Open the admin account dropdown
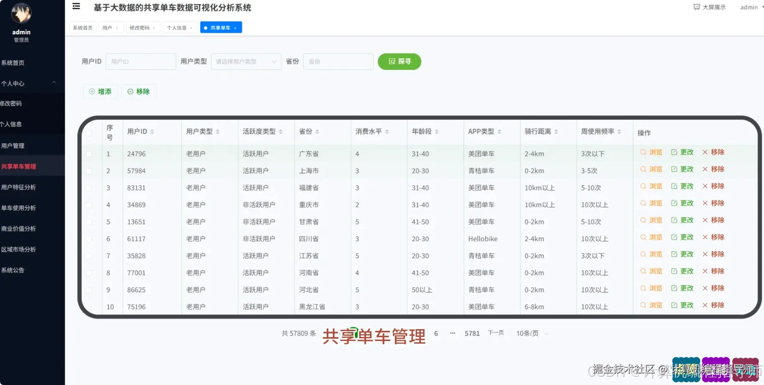 751,7
